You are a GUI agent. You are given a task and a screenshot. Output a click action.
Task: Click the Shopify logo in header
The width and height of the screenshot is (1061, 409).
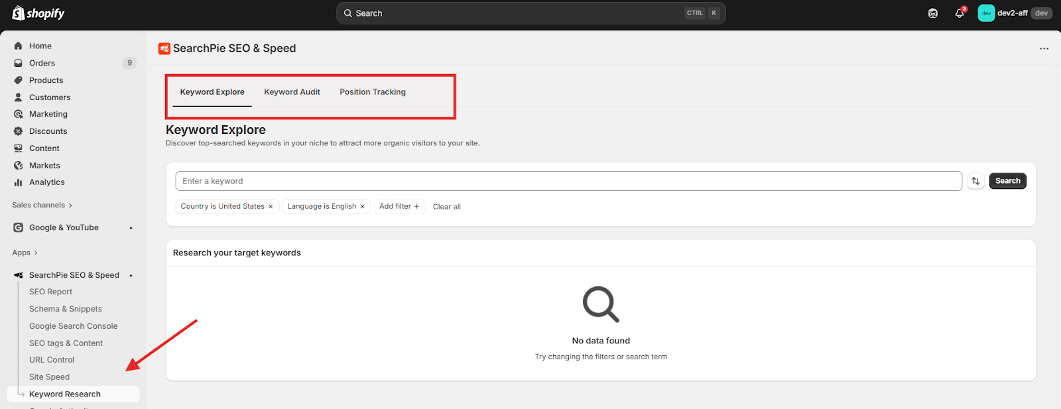pyautogui.click(x=38, y=13)
